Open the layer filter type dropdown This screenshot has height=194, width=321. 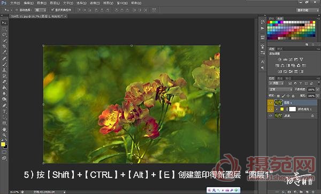(x=276, y=83)
